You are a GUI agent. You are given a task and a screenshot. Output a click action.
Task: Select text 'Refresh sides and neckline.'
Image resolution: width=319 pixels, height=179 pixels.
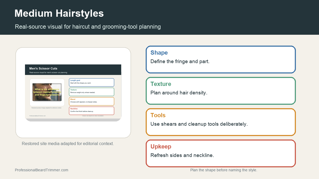tap(182, 155)
